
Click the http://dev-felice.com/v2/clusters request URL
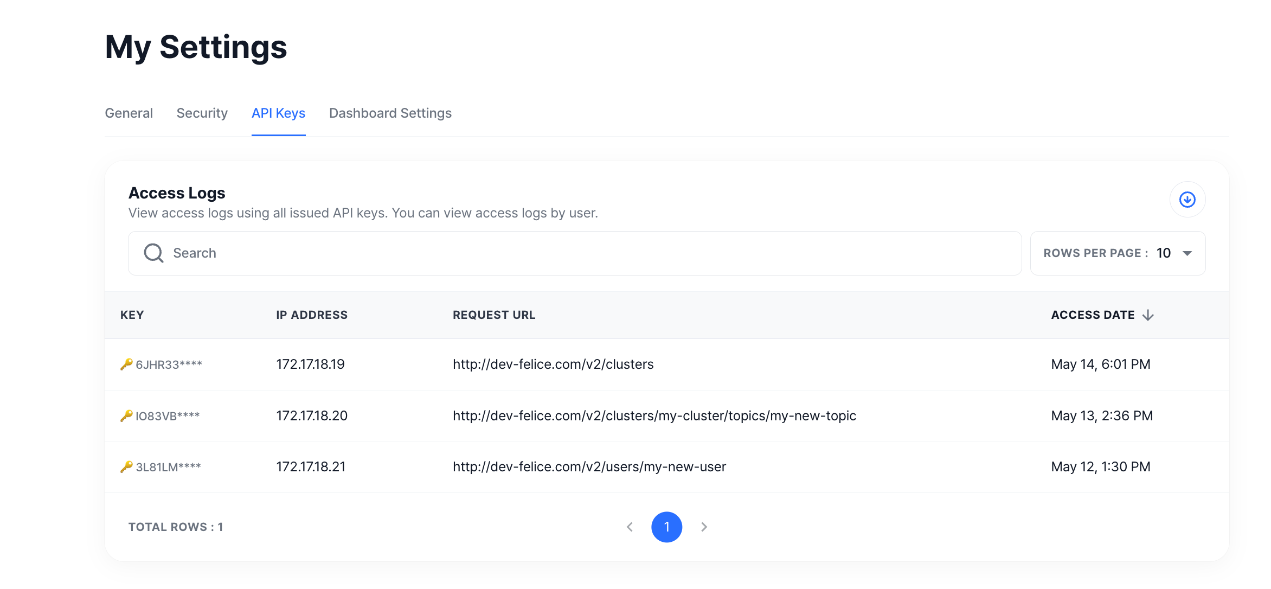[x=553, y=364]
